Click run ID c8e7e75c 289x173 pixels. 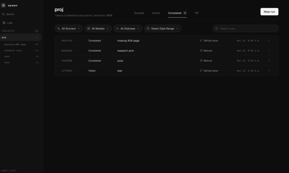(x=67, y=41)
